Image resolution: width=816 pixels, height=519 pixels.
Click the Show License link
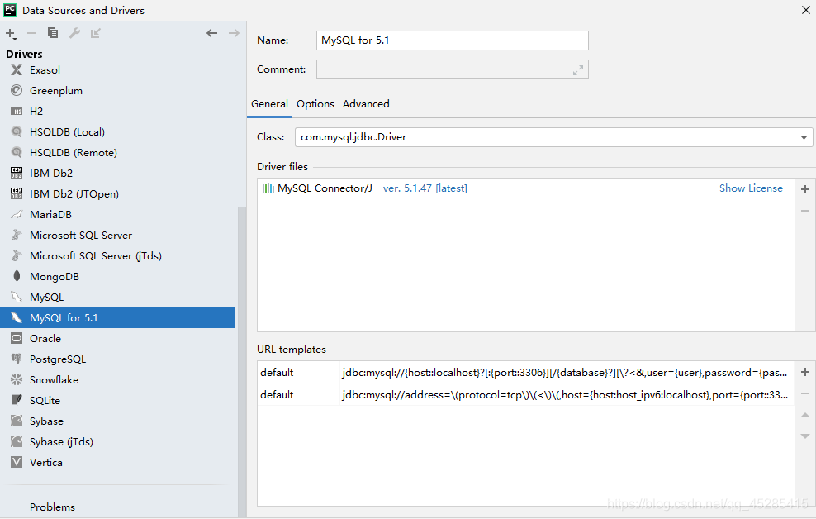pos(751,188)
